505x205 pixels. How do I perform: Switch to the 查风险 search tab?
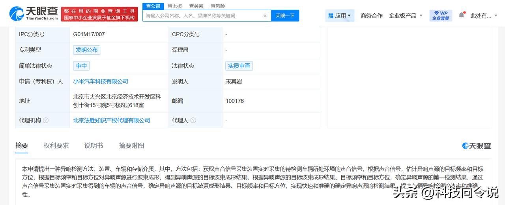point(218,6)
